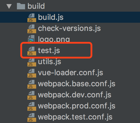Click the JS icon next to build.js
140x123 pixels.
[x=32, y=18]
